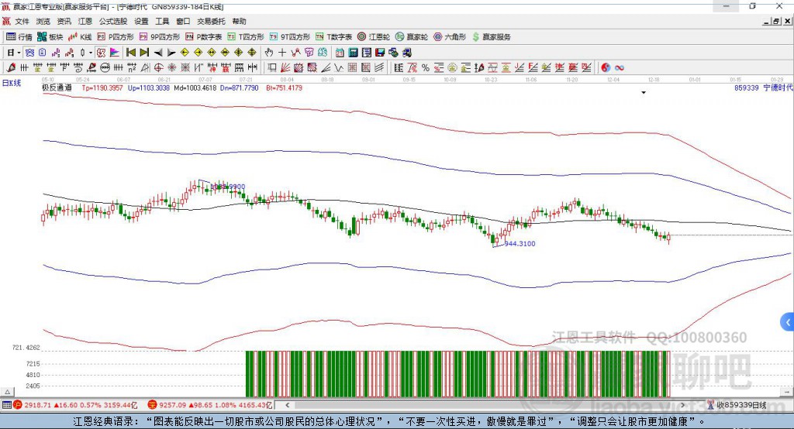Image resolution: width=794 pixels, height=429 pixels.
Task: Open the calculator icon
Action: click(x=353, y=53)
